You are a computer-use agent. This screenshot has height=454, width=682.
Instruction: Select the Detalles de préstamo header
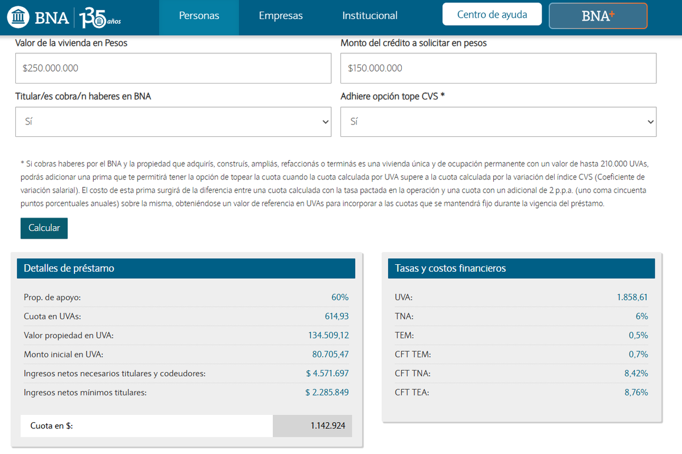pyautogui.click(x=186, y=268)
